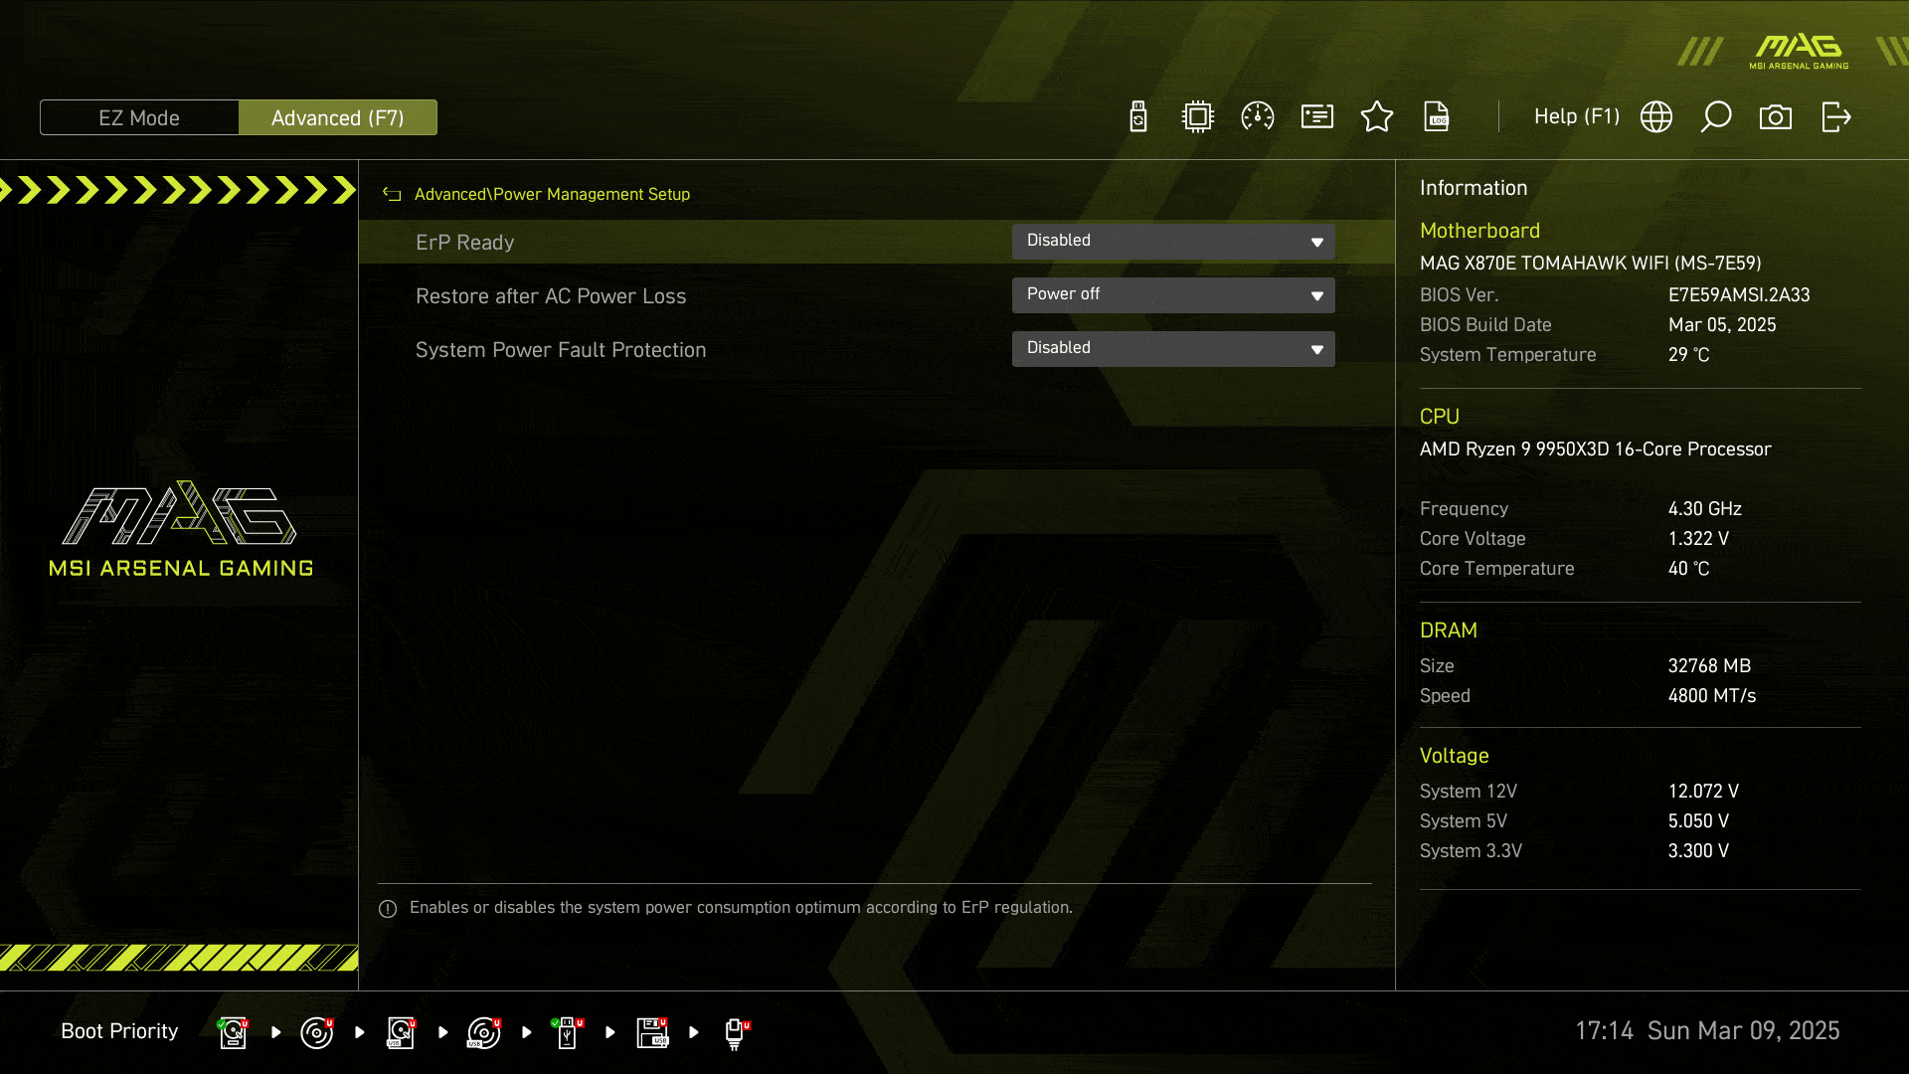The image size is (1909, 1074).
Task: Click the globe language icon
Action: [x=1656, y=117]
